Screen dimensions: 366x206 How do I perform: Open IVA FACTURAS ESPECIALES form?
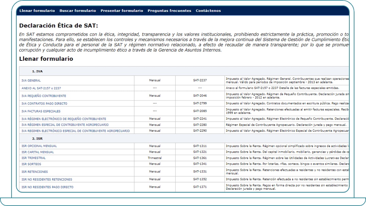pyautogui.click(x=41, y=111)
